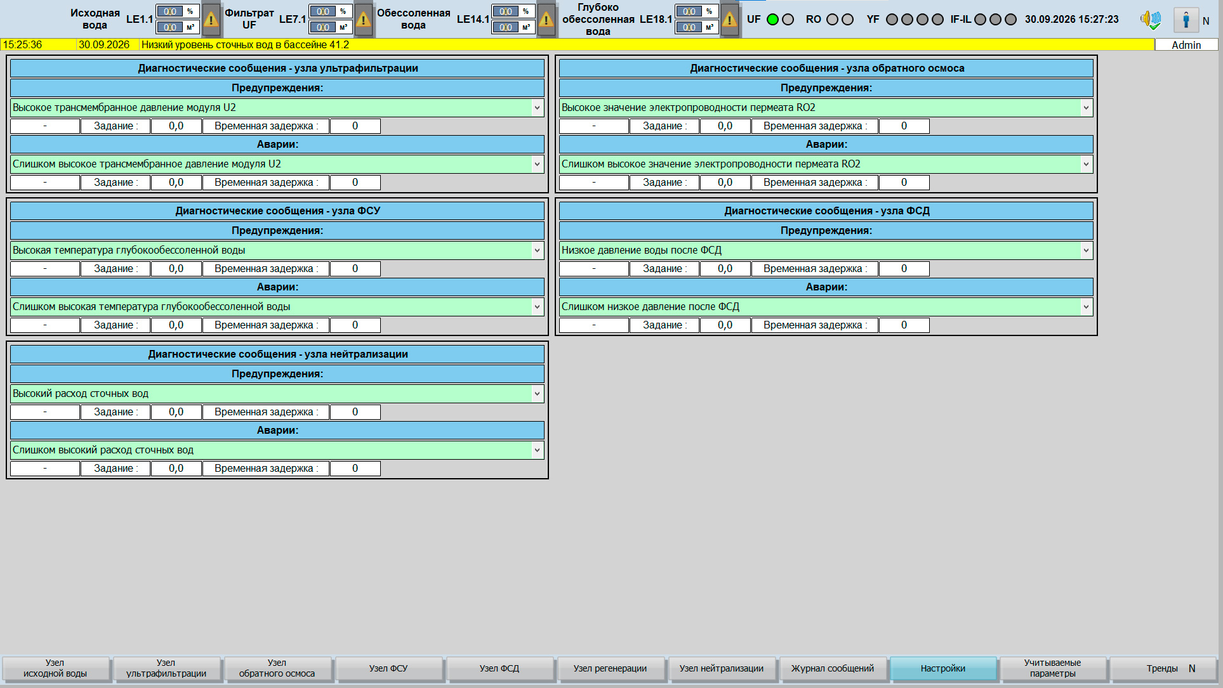Go to 'Узел нейтрализации' screen
1223x688 pixels.
[722, 668]
